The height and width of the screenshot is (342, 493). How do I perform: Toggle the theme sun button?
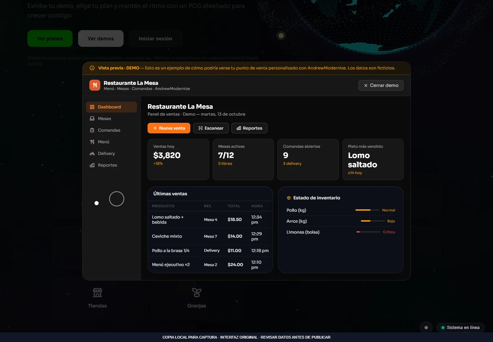pyautogui.click(x=426, y=328)
